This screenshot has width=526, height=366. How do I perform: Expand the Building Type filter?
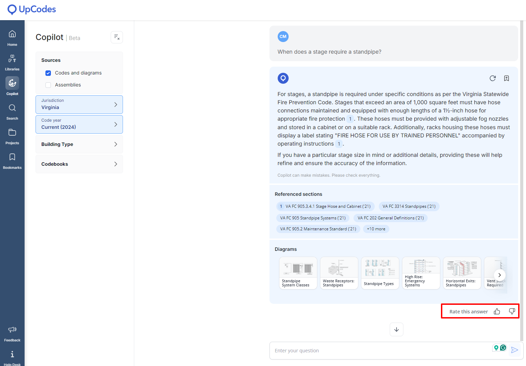point(79,144)
